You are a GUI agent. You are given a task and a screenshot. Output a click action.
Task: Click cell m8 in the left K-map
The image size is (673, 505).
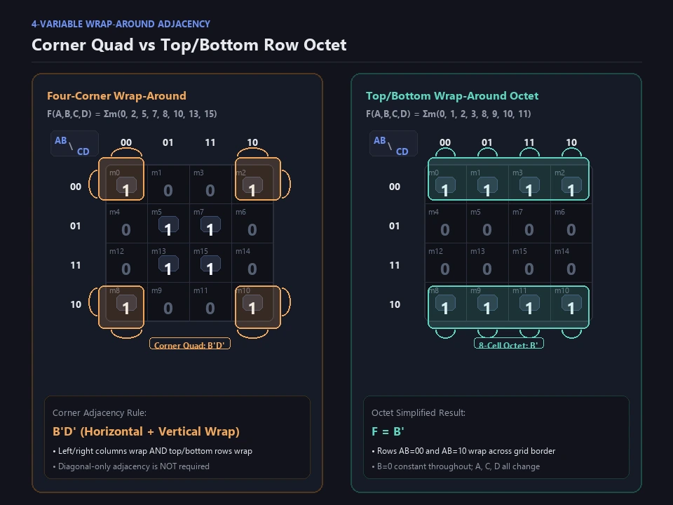click(x=126, y=302)
